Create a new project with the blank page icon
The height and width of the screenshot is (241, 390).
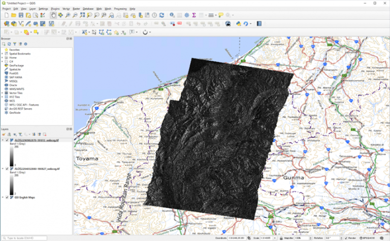pyautogui.click(x=7, y=15)
